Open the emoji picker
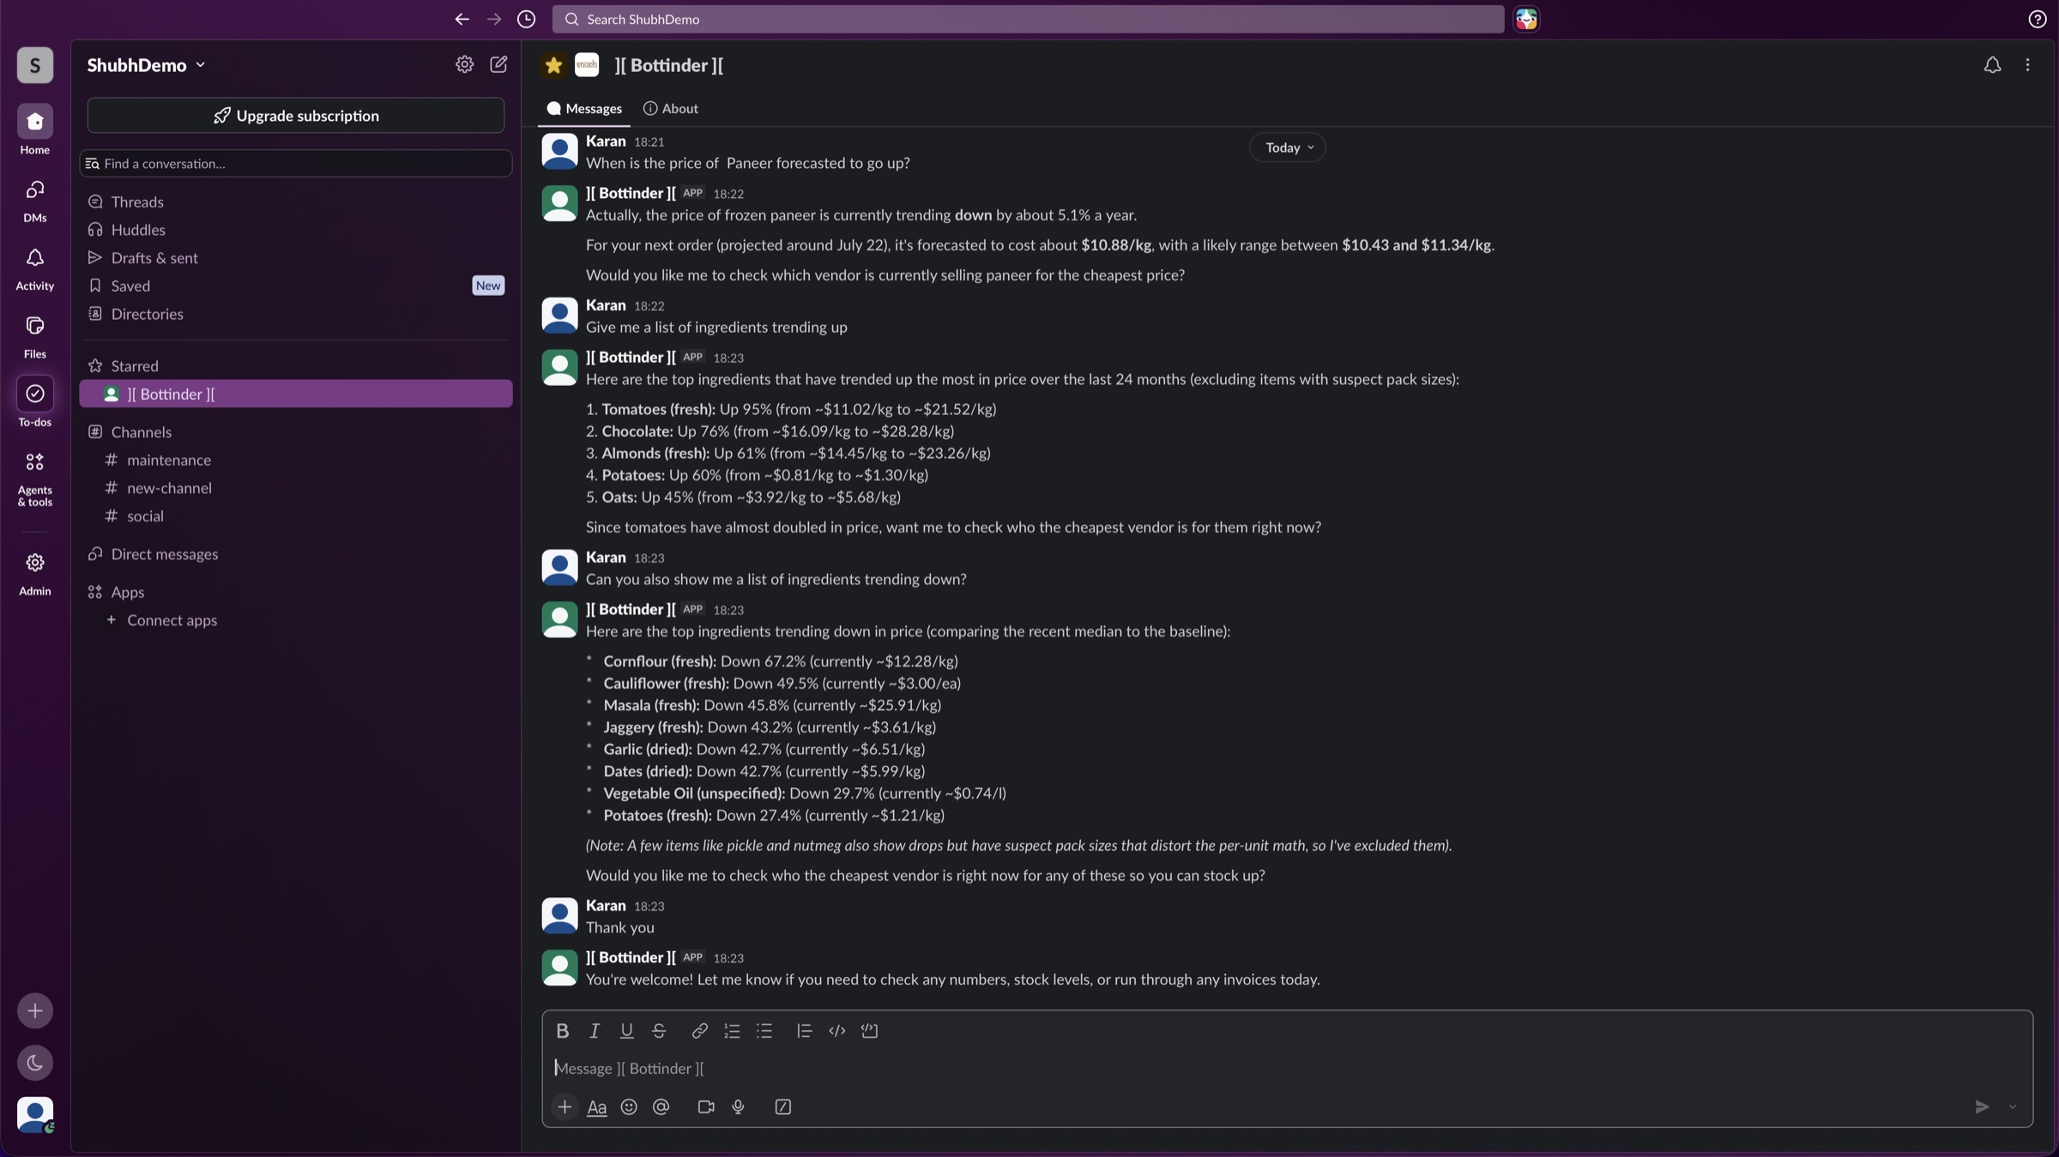Image resolution: width=2059 pixels, height=1157 pixels. (x=629, y=1107)
